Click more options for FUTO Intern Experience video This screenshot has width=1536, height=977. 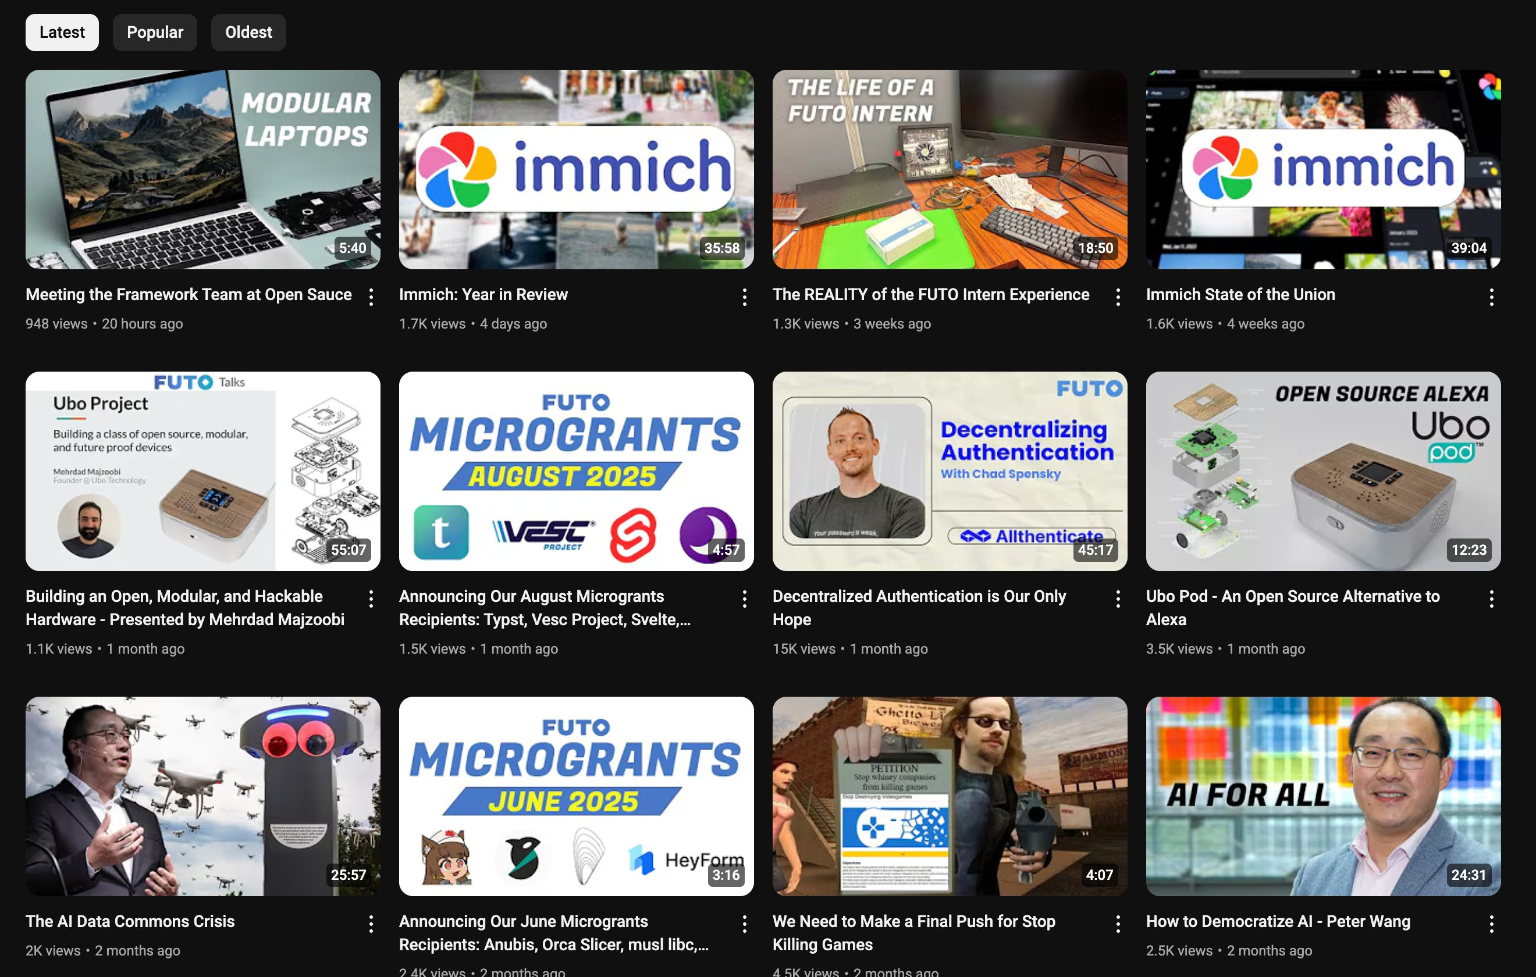pos(1118,297)
